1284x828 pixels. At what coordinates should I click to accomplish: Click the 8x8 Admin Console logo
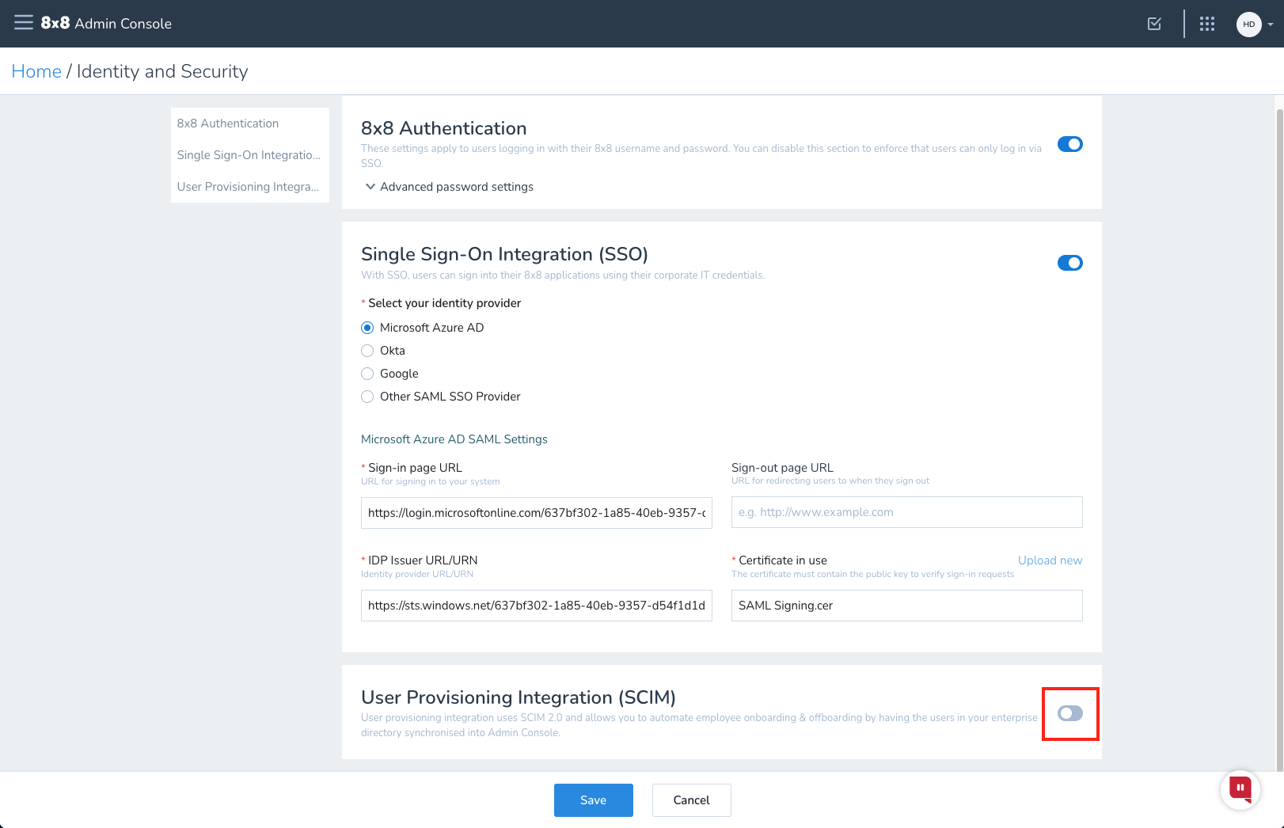[x=106, y=23]
